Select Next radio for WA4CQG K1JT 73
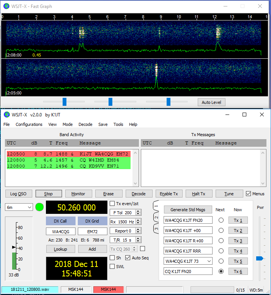Viewport: 271px width, 295px height. pos(221,261)
